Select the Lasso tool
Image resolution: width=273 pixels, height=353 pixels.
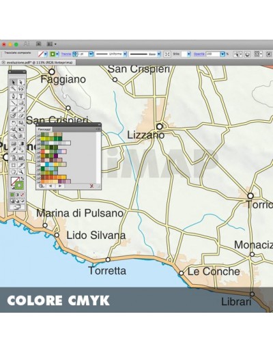coord(21,89)
